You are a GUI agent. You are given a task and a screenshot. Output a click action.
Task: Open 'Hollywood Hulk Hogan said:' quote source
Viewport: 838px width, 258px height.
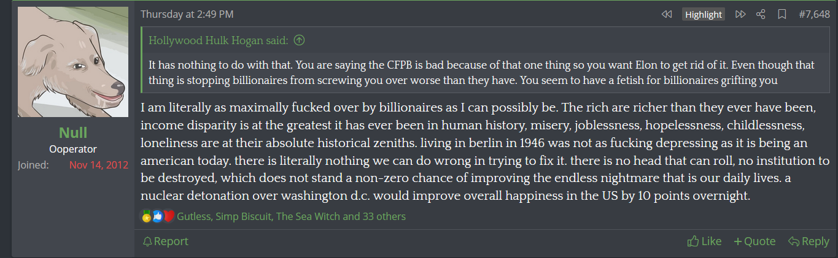click(x=218, y=41)
